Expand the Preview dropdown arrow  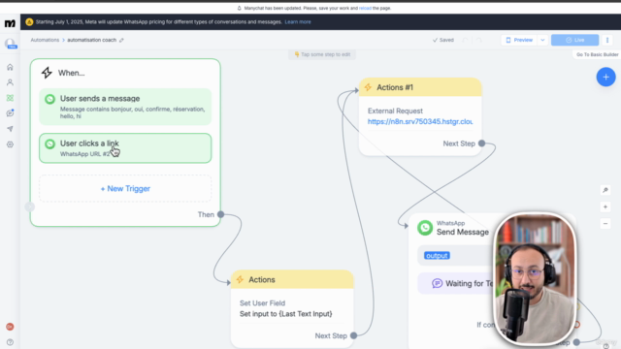coord(542,40)
